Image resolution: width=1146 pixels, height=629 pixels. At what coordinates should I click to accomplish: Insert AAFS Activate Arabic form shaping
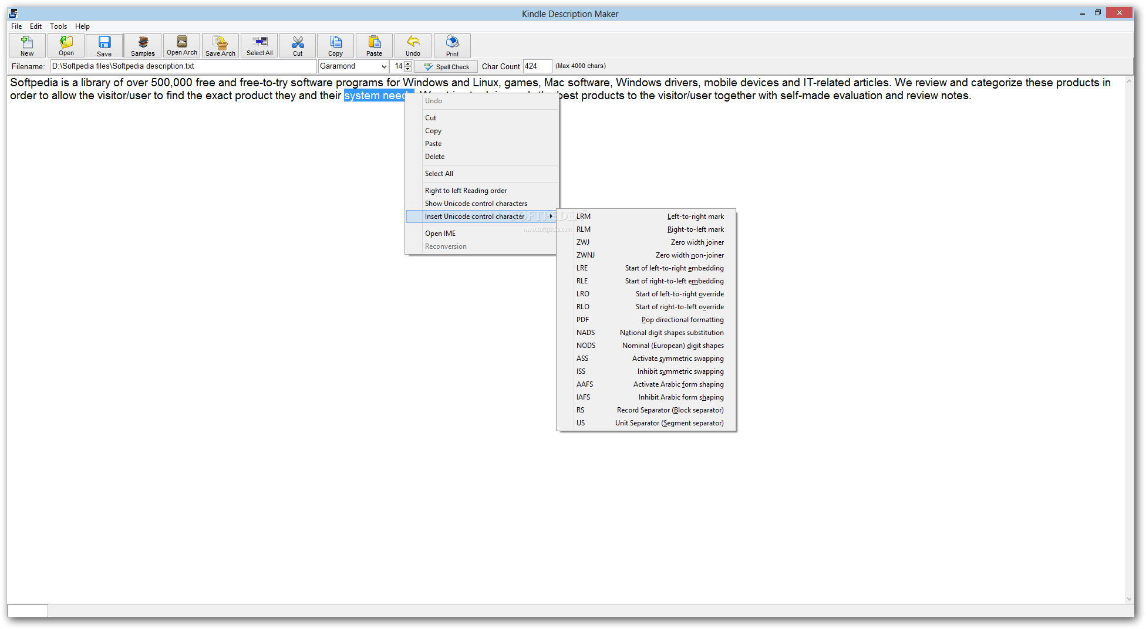click(x=646, y=384)
